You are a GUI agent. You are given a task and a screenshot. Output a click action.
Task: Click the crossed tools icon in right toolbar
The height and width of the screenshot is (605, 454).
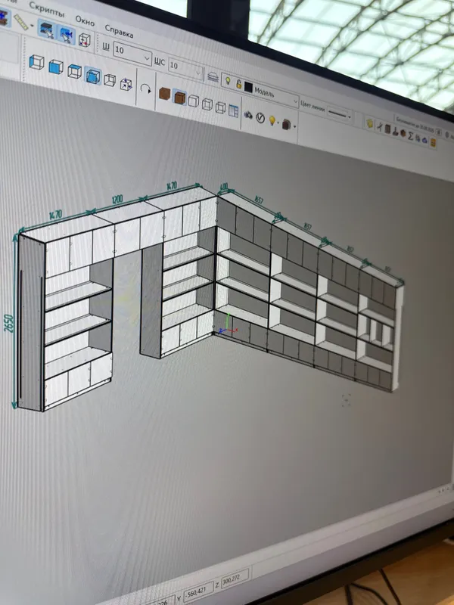380,126
